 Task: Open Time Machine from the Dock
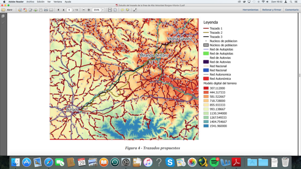click(x=115, y=162)
